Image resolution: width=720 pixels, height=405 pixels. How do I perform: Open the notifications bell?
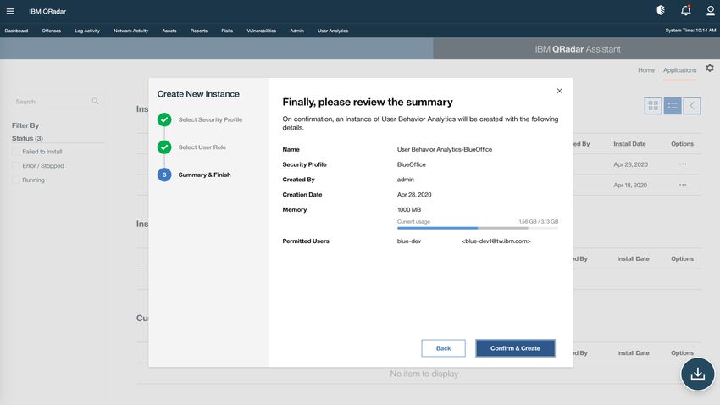tap(685, 10)
